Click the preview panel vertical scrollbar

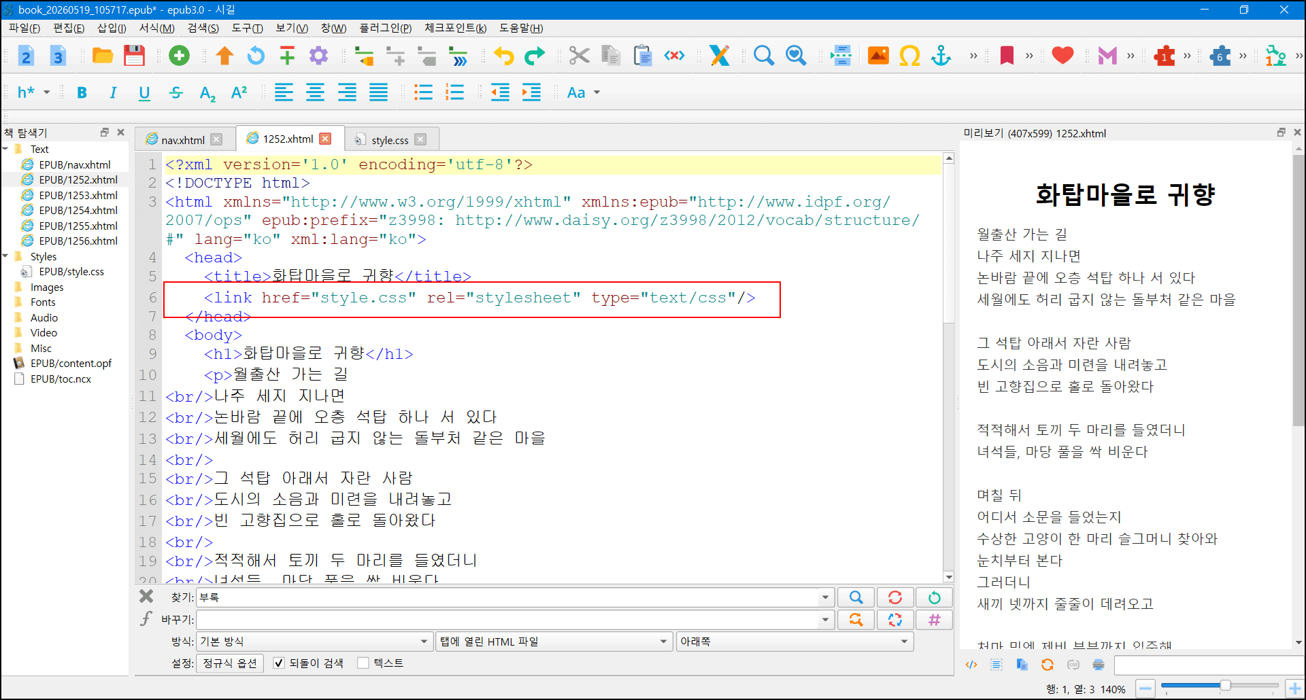(x=1299, y=291)
